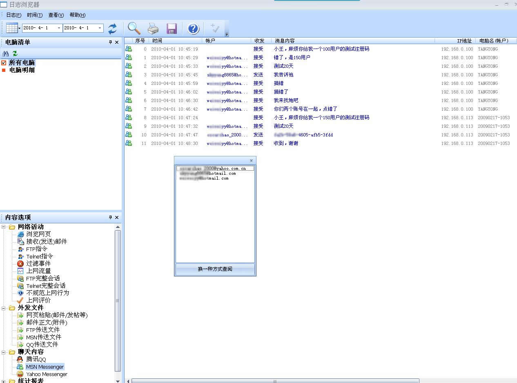Image resolution: width=517 pixels, height=383 pixels.
Task: Sort by the IP地址 column header
Action: [455, 41]
